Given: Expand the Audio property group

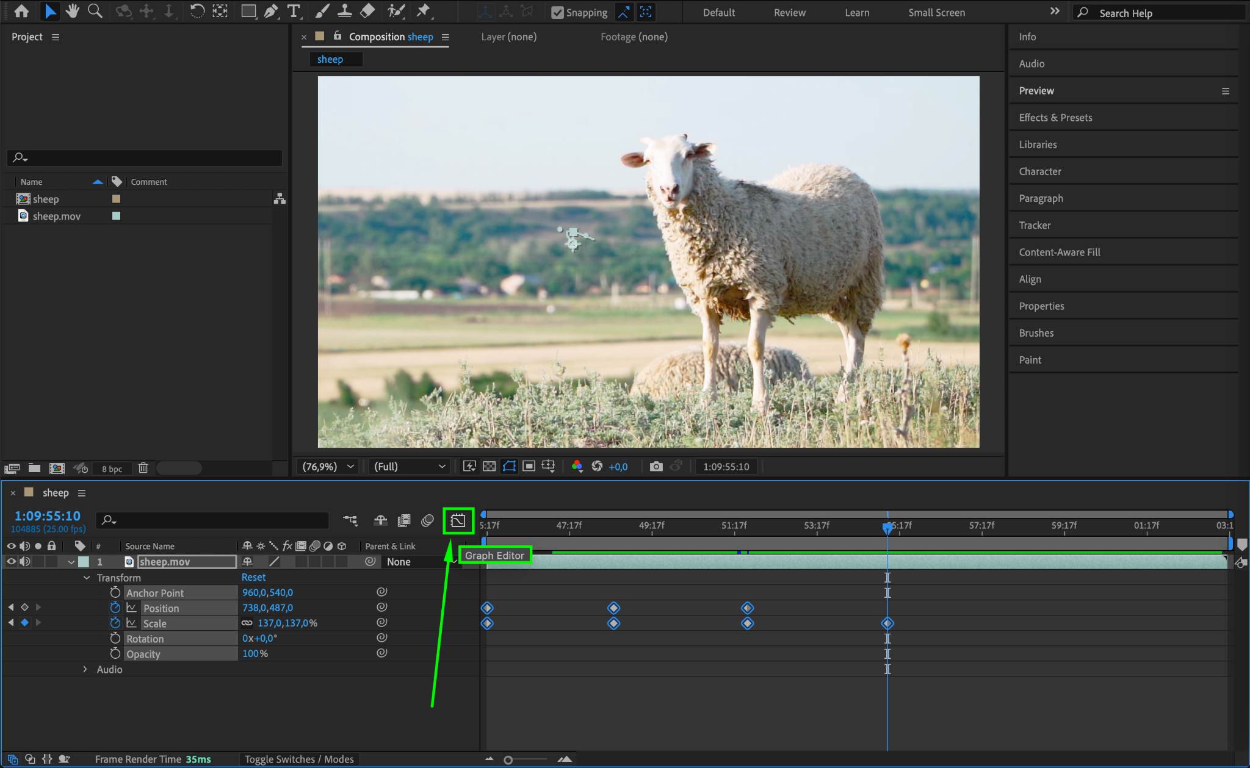Looking at the screenshot, I should point(85,669).
